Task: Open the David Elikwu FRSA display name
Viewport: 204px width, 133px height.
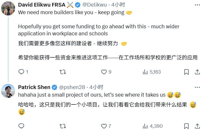Action: pos(42,5)
